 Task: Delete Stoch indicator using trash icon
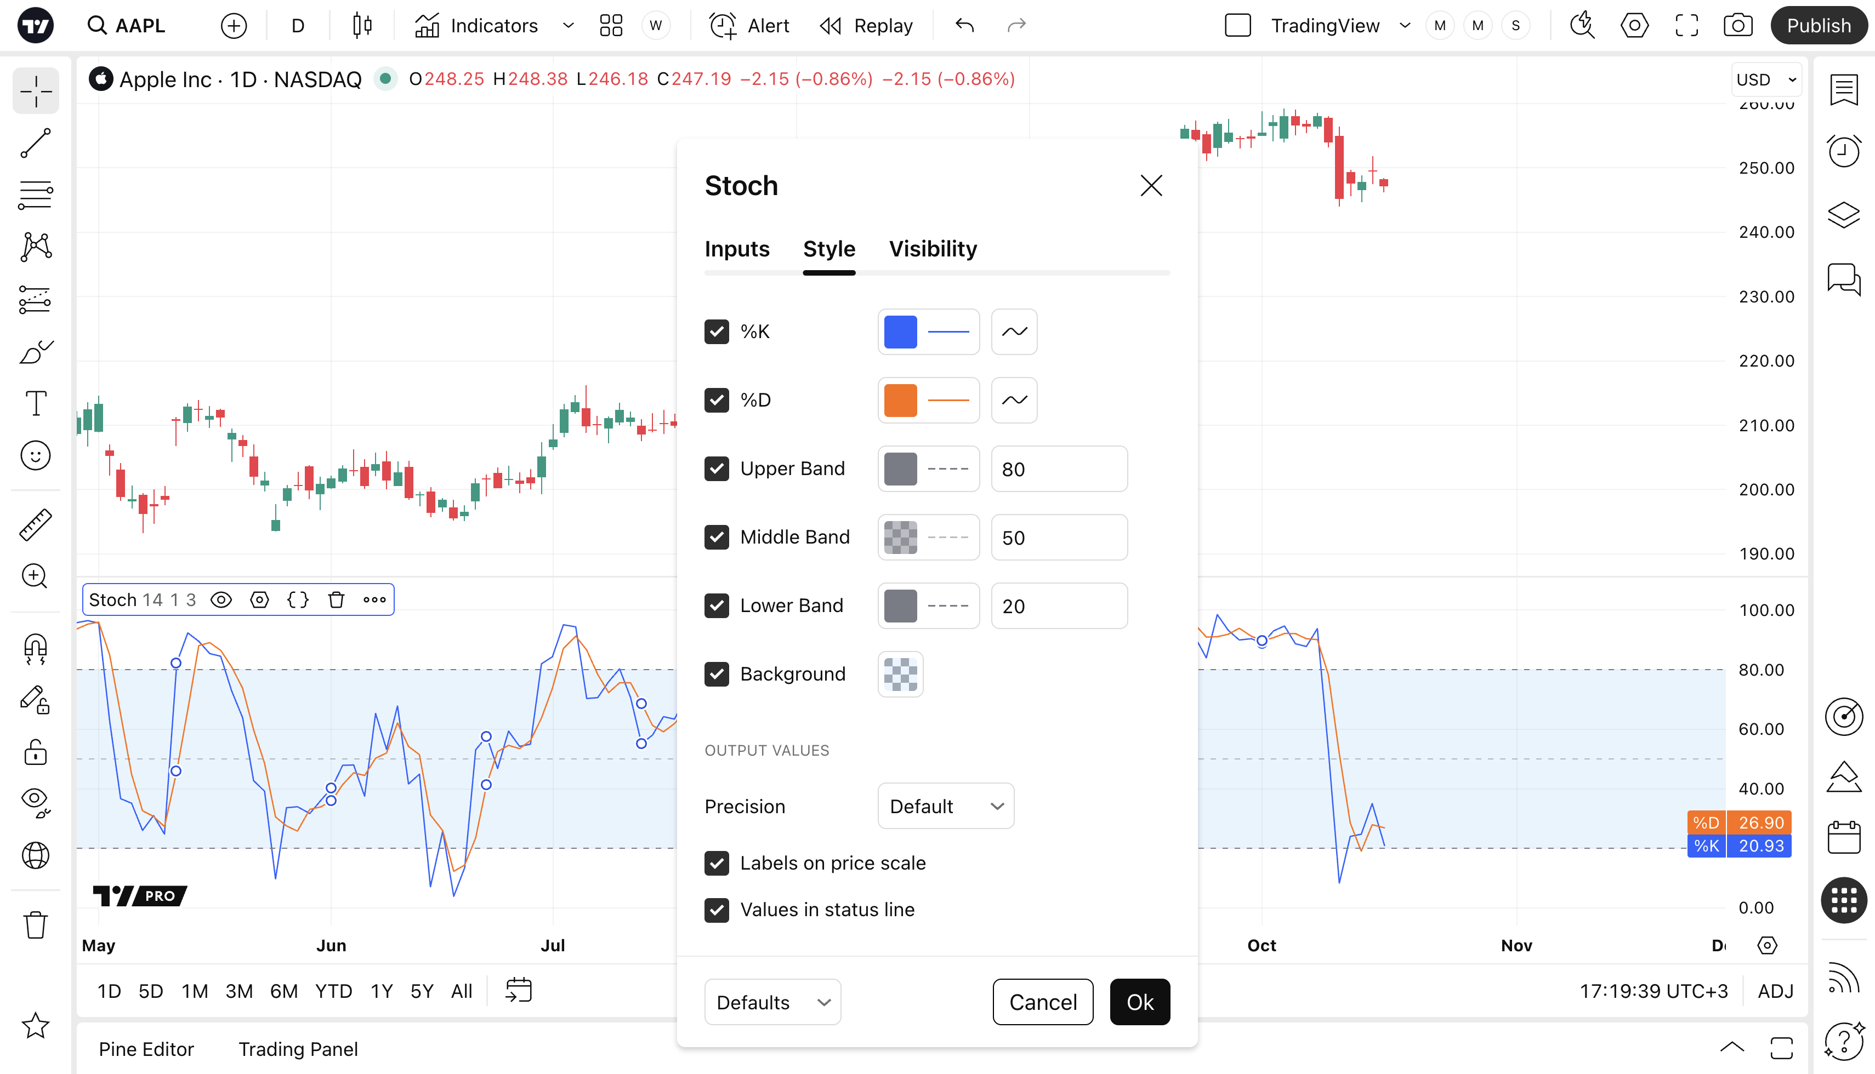(336, 599)
